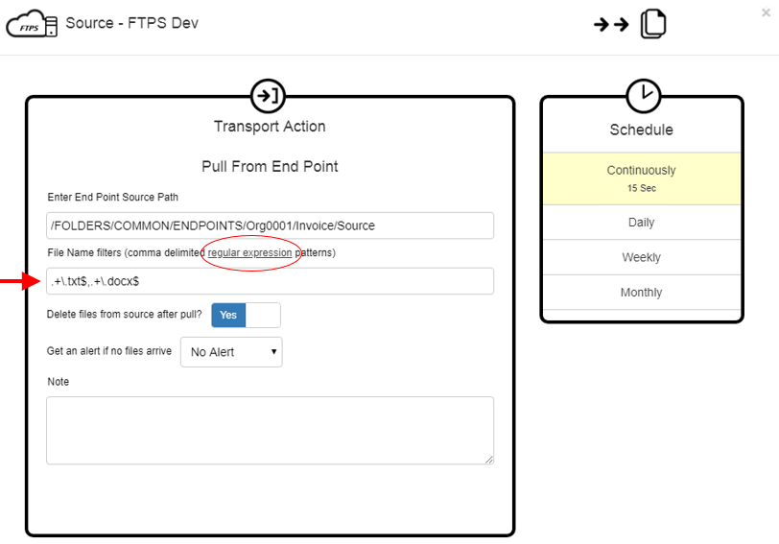The height and width of the screenshot is (544, 779).
Task: Open the regular expression link
Action: click(249, 252)
